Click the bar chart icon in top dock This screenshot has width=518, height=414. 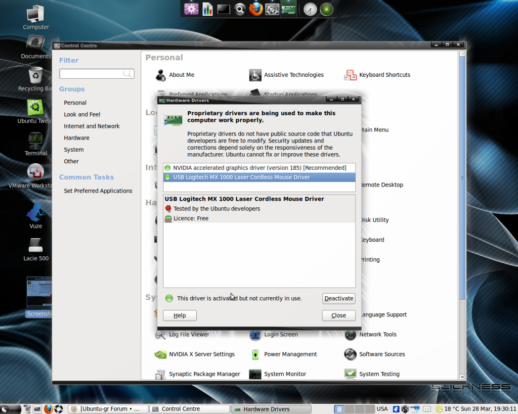207,9
